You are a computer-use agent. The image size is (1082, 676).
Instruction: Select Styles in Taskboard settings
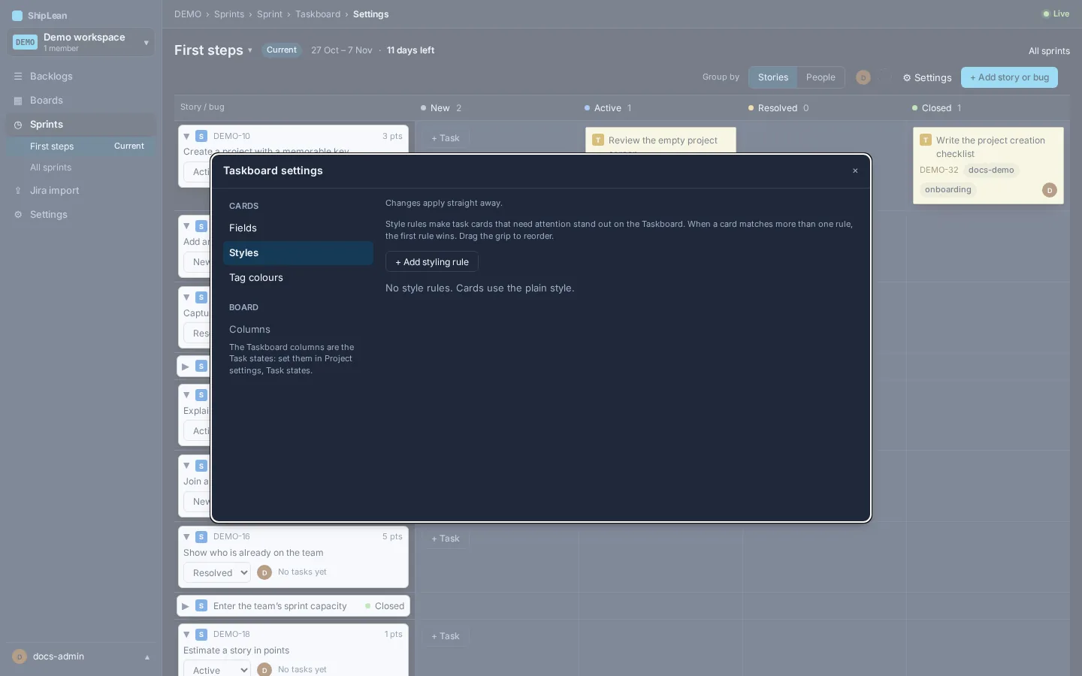298,253
